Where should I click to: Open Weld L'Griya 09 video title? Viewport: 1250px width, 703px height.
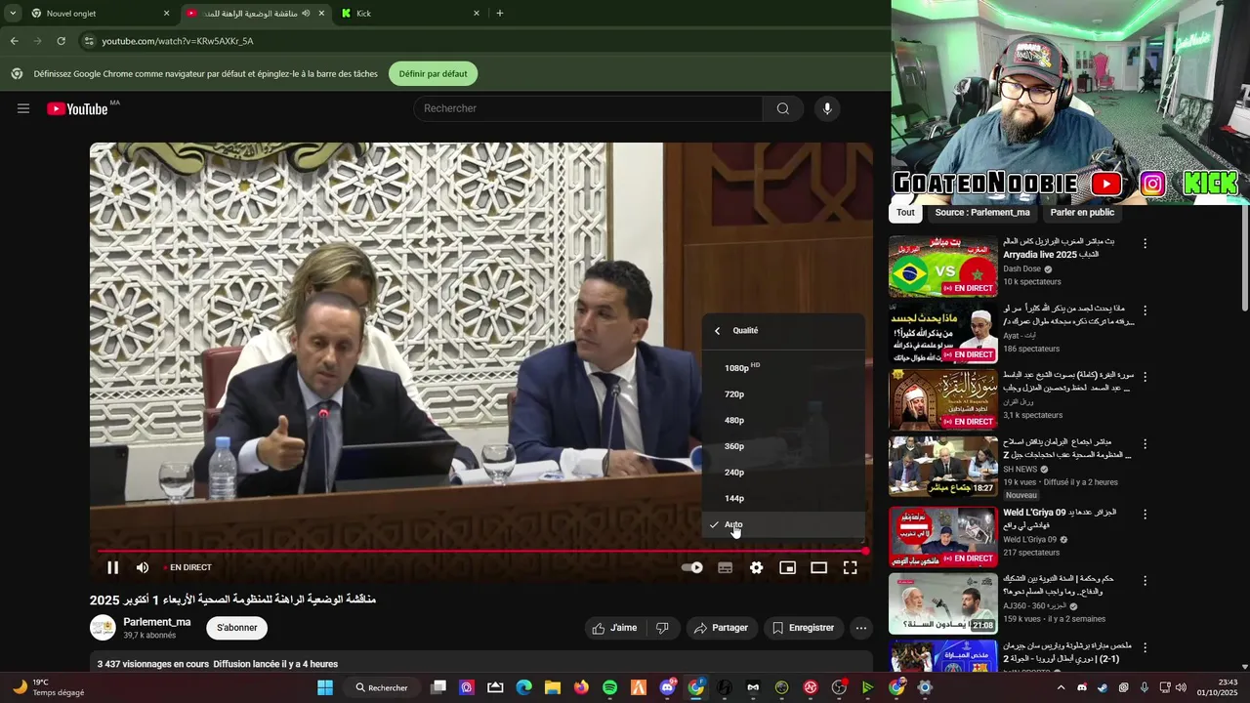[1061, 518]
